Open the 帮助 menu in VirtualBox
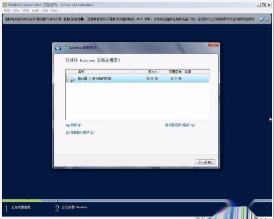Screen dimensions: 274x219 (x=54, y=10)
